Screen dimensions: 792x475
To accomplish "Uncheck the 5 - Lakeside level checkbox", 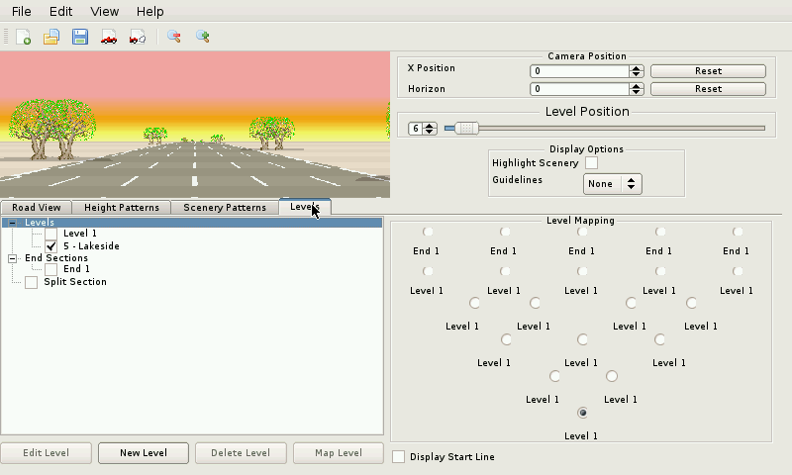I will tap(50, 246).
